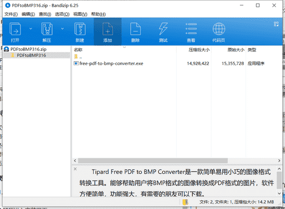Open the 视图(V) menu
The image size is (285, 209).
pyautogui.click(x=80, y=14)
